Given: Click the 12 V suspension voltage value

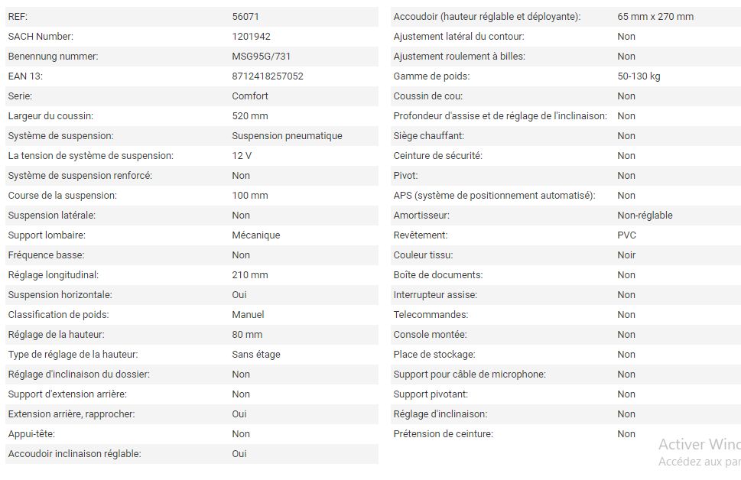Looking at the screenshot, I should [x=242, y=156].
